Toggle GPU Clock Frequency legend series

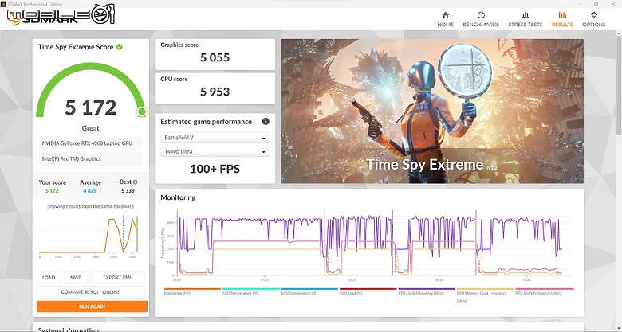click(544, 291)
